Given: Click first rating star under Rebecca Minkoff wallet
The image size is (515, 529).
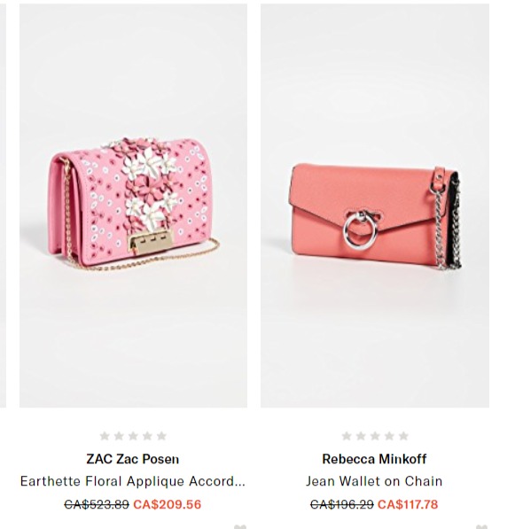Looking at the screenshot, I should (347, 436).
